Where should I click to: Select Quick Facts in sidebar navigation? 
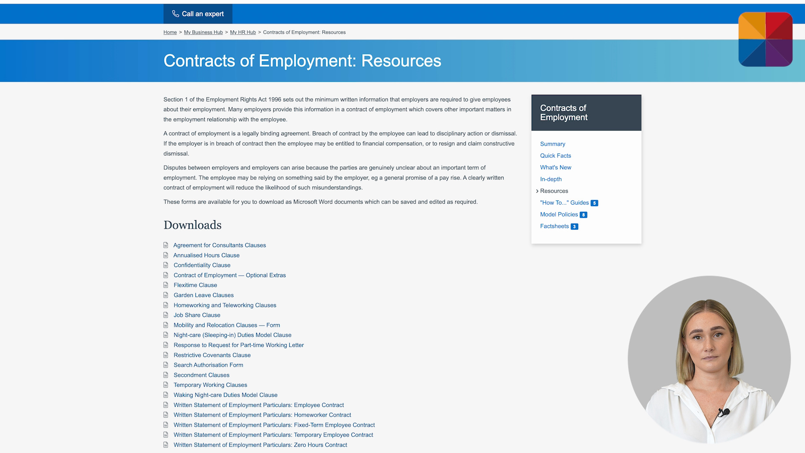tap(556, 156)
